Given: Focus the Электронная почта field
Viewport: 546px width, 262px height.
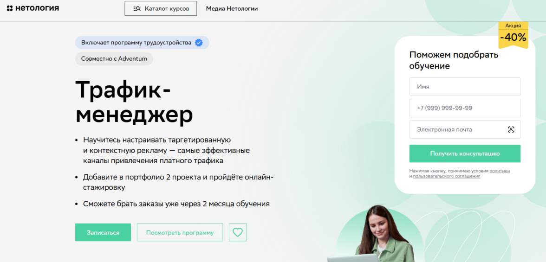Looking at the screenshot, I should (465, 129).
